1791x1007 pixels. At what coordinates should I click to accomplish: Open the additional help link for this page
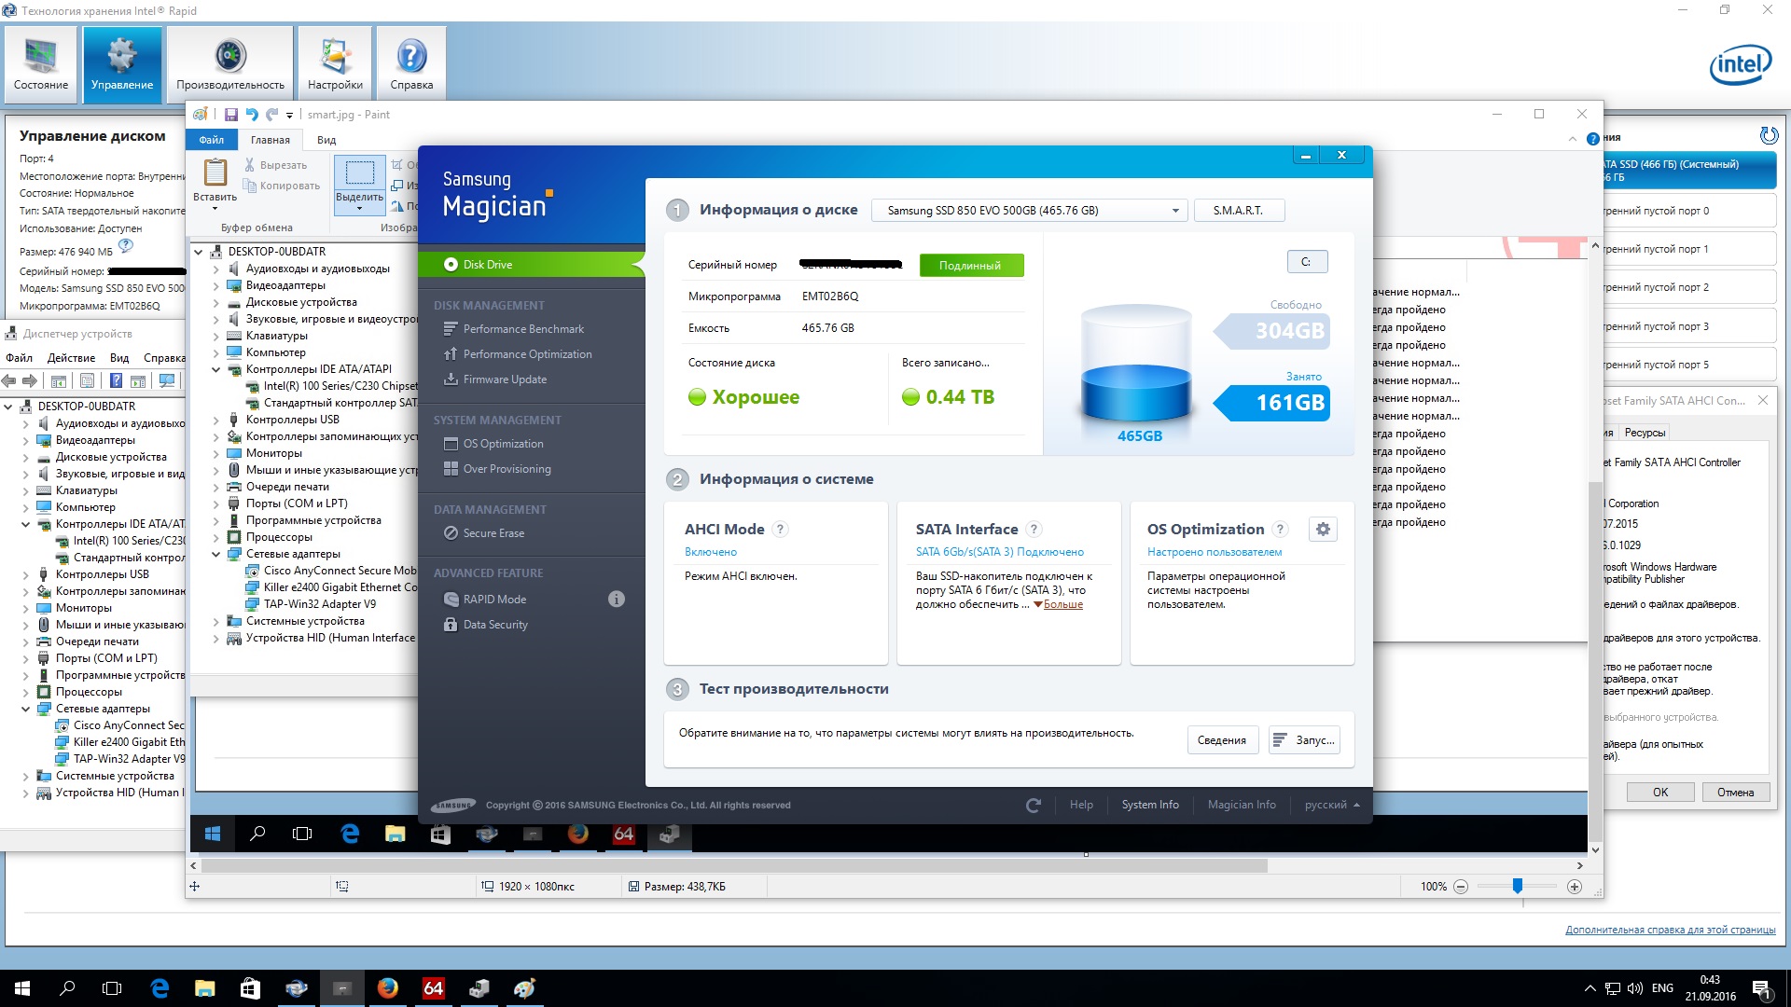1670,930
